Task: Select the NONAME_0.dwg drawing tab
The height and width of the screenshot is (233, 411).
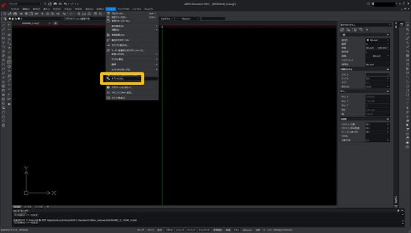Action: (x=31, y=24)
